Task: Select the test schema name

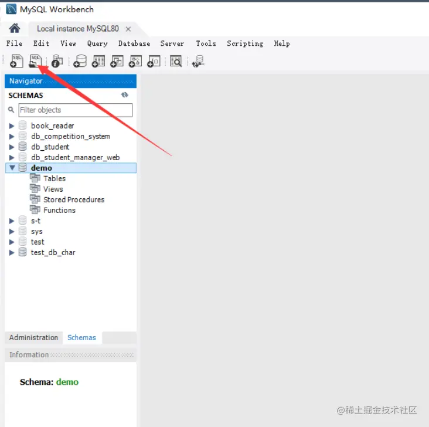Action: pos(38,242)
